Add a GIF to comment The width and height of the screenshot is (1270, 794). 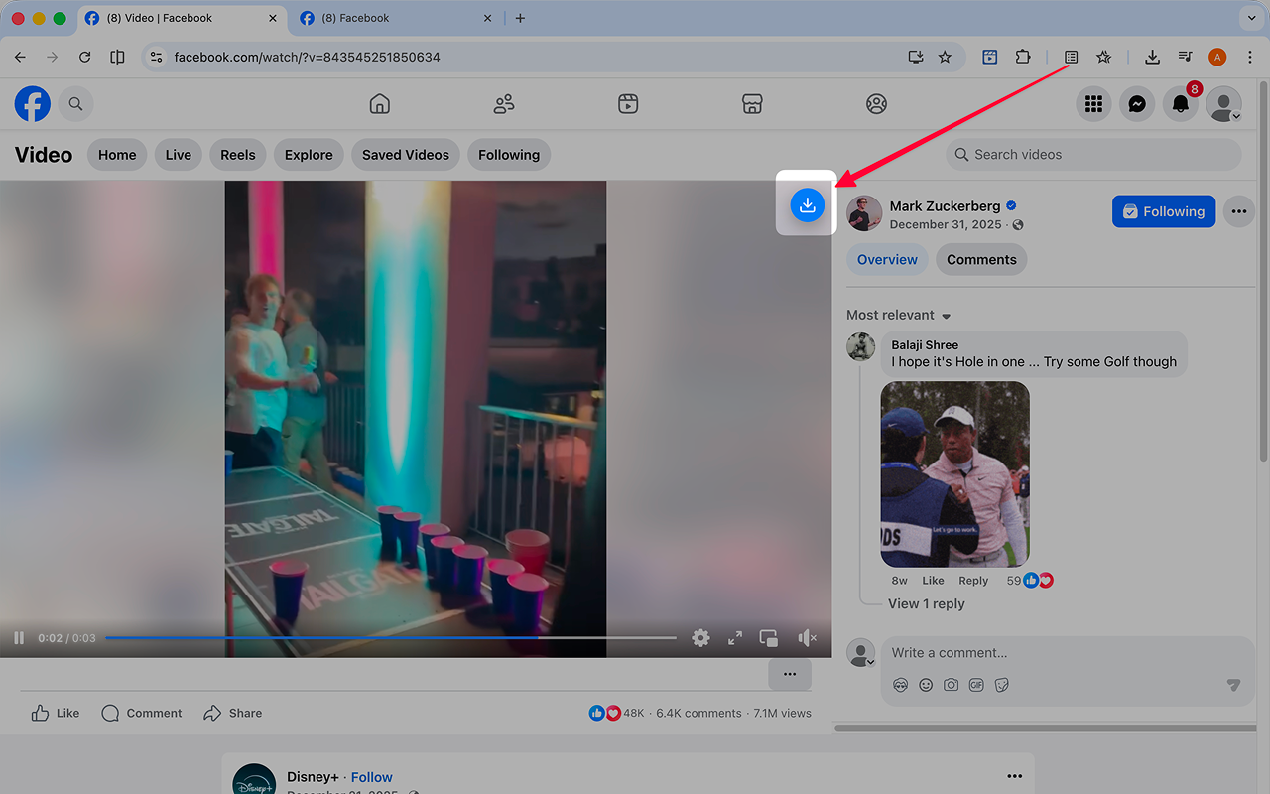pyautogui.click(x=976, y=685)
